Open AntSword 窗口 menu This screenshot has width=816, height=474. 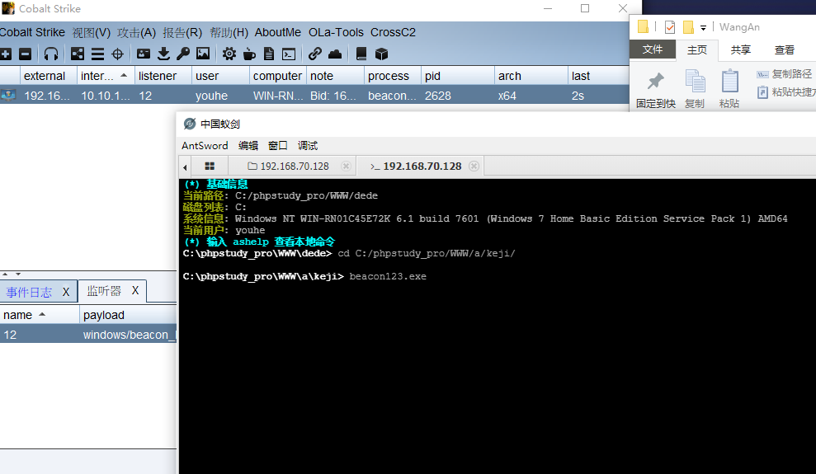[x=278, y=146]
